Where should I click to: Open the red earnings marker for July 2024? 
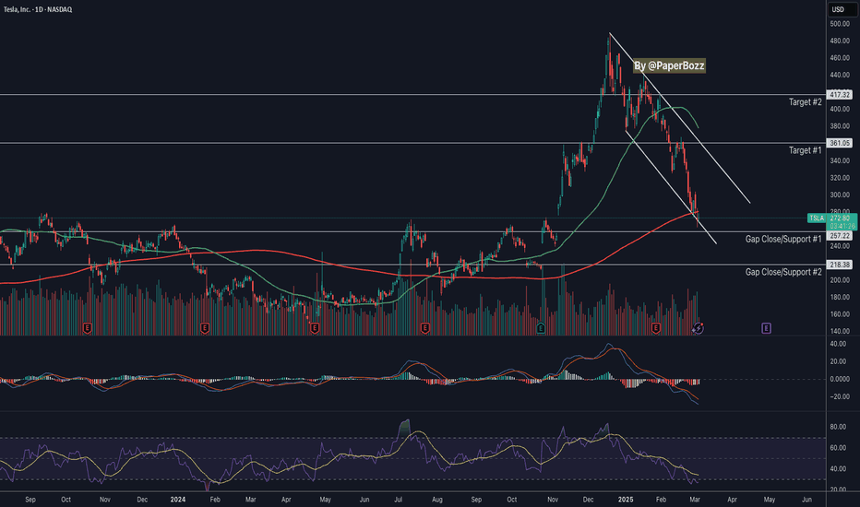(425, 328)
